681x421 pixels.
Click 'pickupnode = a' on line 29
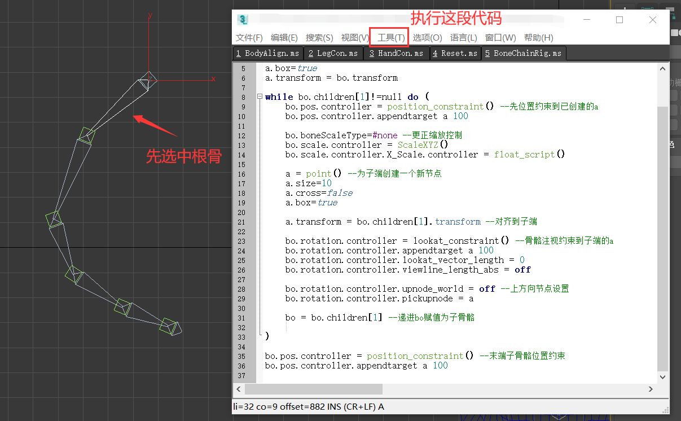(438, 299)
